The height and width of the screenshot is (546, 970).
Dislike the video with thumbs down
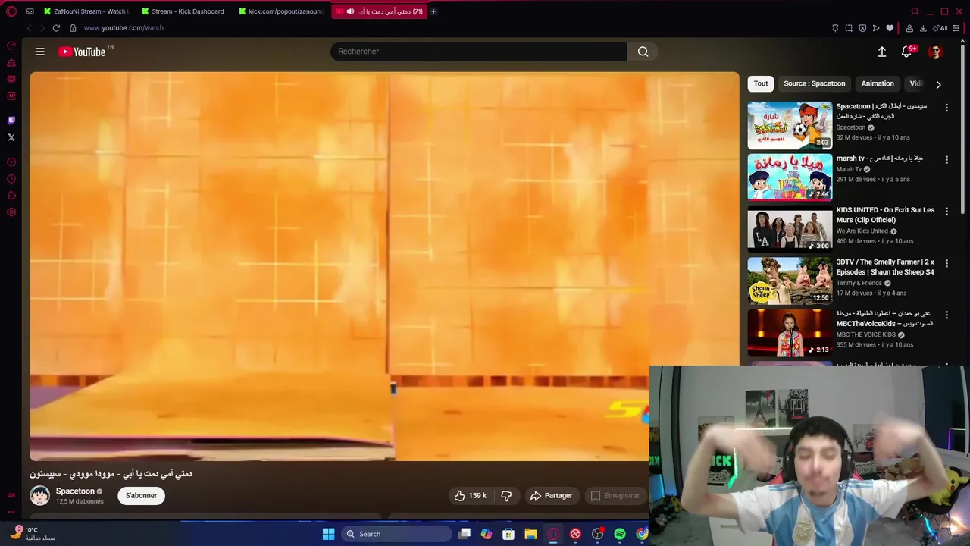(x=506, y=495)
